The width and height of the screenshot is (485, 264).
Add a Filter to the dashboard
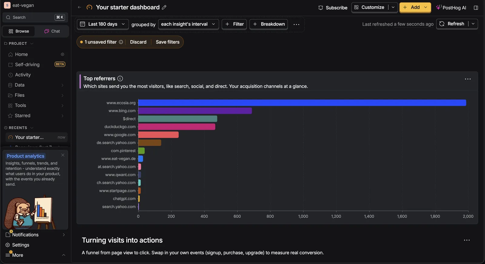point(234,24)
